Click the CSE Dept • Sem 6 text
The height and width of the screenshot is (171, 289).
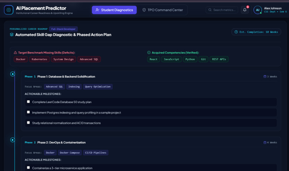(x=275, y=12)
